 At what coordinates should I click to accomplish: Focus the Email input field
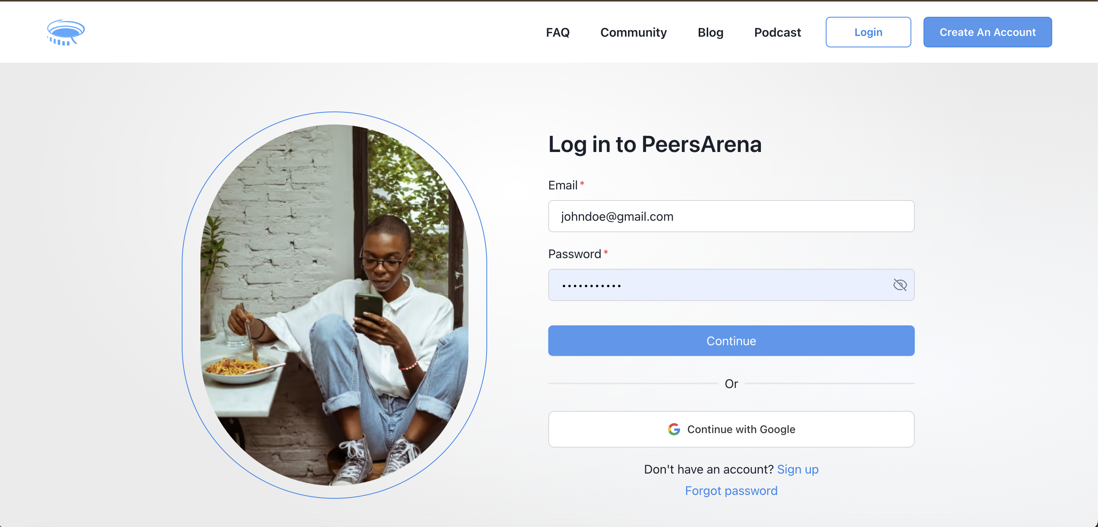point(731,216)
